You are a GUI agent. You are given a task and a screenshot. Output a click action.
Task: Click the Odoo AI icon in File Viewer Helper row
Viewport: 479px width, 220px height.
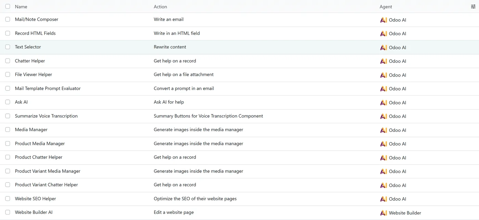[384, 75]
